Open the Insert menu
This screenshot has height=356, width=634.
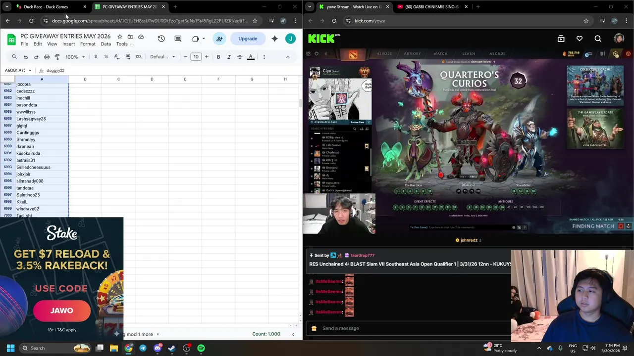[69, 44]
